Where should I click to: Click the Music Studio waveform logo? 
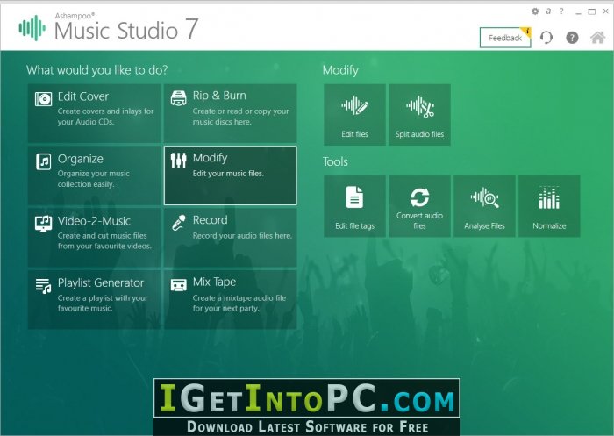[x=32, y=28]
